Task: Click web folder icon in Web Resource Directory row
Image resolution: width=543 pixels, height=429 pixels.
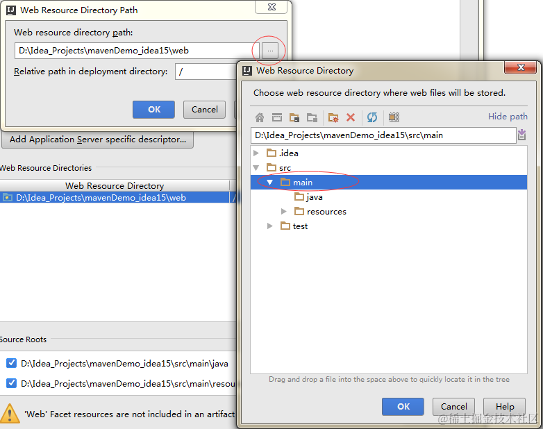Action: (x=7, y=197)
